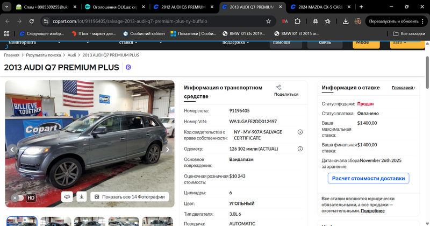This screenshot has width=430, height=226.
Task: Click the связь nav button
Action: click(325, 44)
